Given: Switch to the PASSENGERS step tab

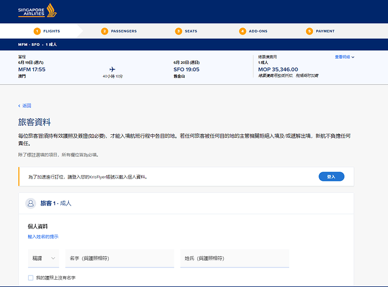Looking at the screenshot, I should click(119, 31).
